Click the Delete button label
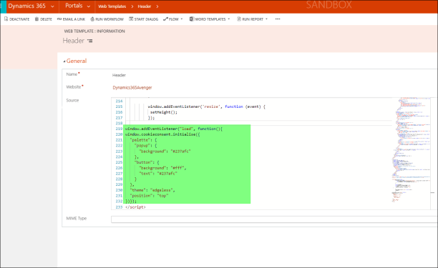The height and width of the screenshot is (268, 438). [x=46, y=19]
